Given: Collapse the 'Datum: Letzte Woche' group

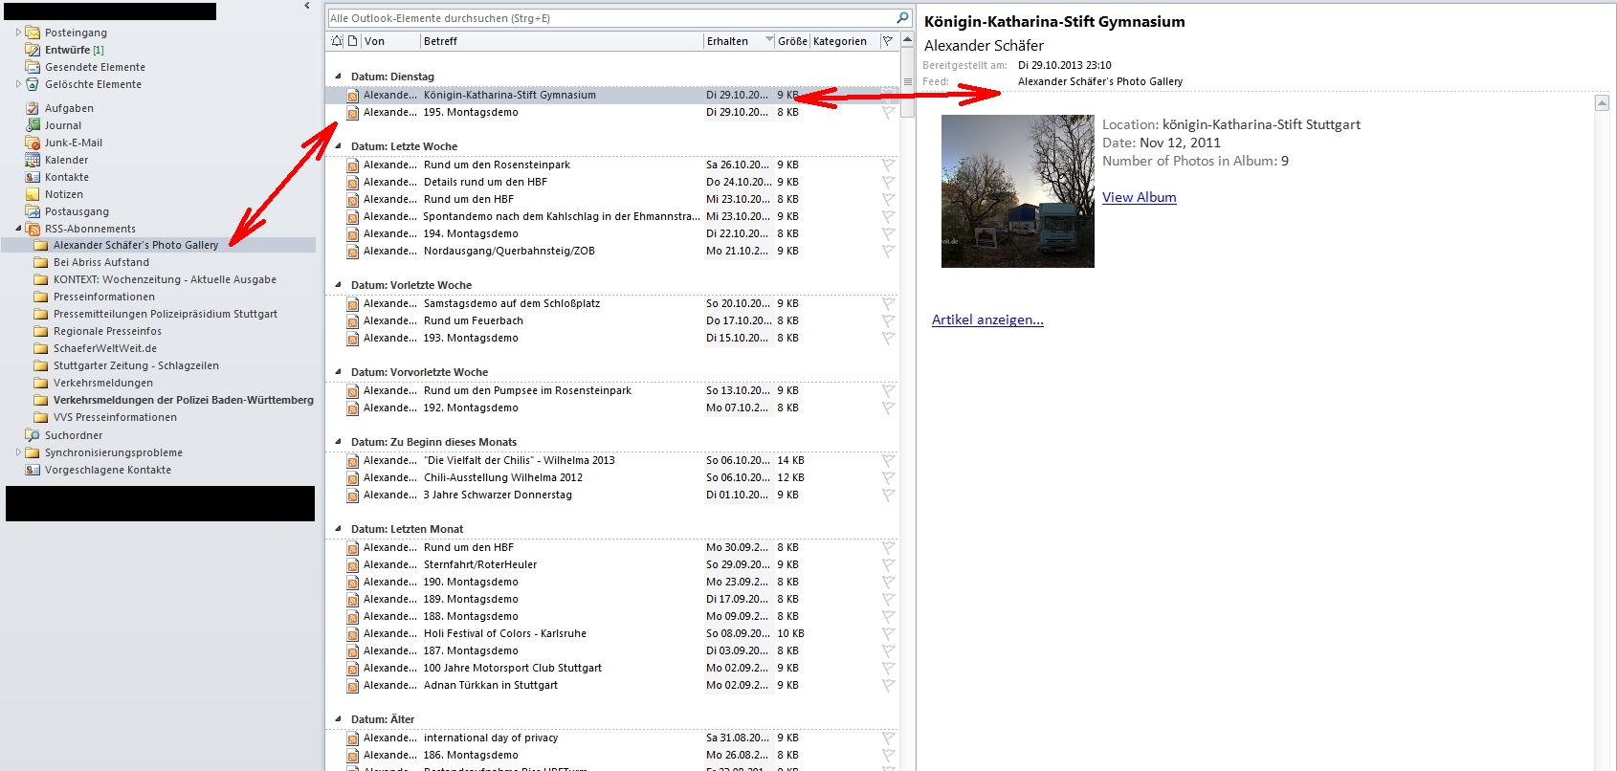Looking at the screenshot, I should tap(338, 146).
